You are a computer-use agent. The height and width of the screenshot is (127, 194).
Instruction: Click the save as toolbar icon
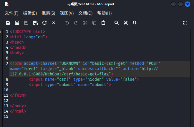35,23
